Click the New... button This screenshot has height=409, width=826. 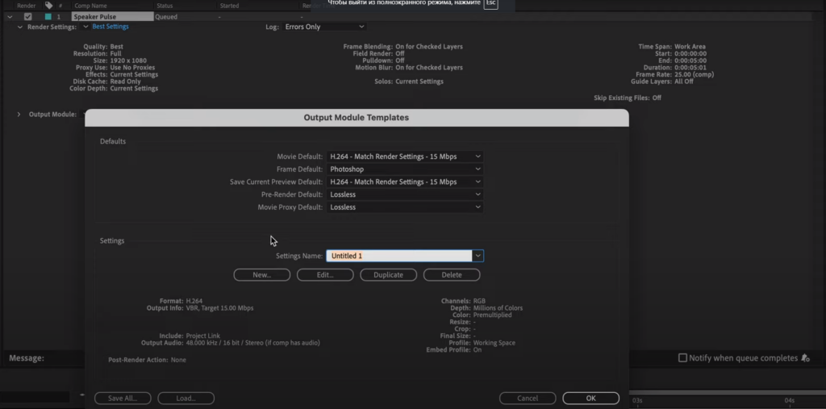[x=262, y=274]
